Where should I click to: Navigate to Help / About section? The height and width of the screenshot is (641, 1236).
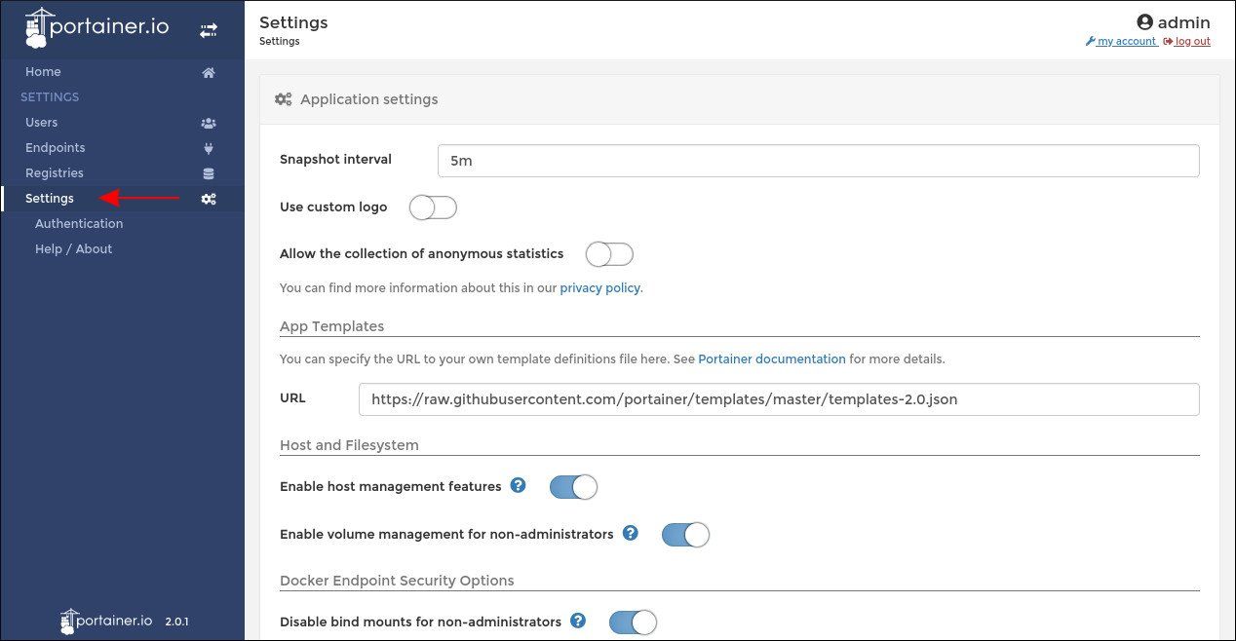tap(73, 248)
